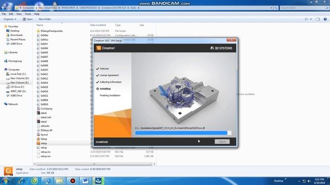330x185 pixels.
Task: Click the blue installation progress bar
Action: click(x=183, y=133)
